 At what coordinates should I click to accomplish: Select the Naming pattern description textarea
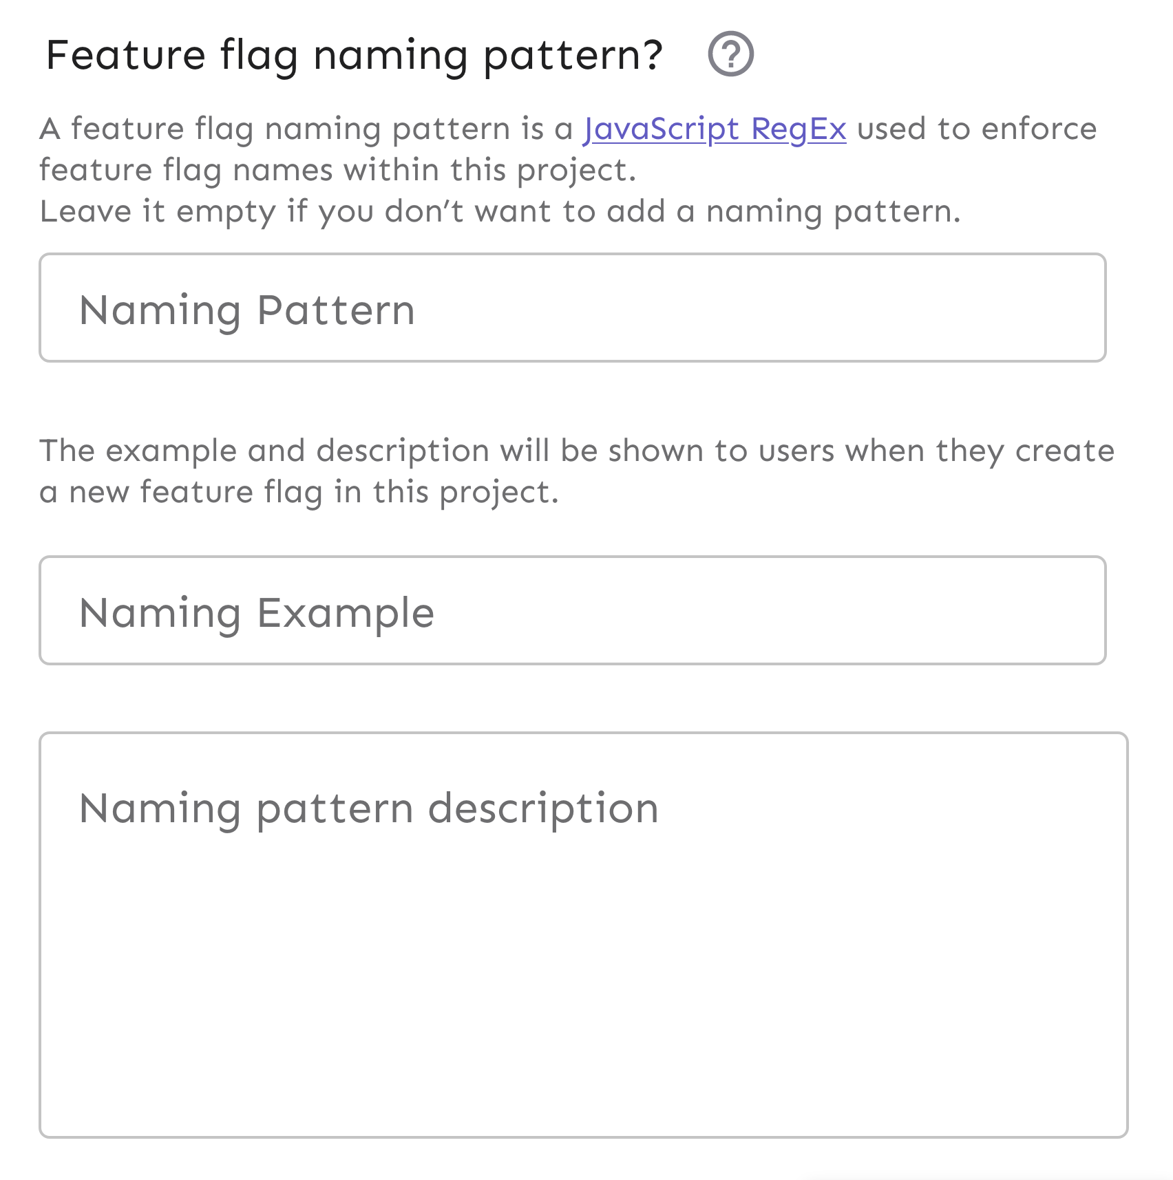pos(582,934)
